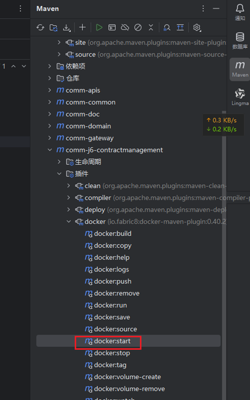Open Maven panel options menu
250x400 pixels.
(203, 9)
